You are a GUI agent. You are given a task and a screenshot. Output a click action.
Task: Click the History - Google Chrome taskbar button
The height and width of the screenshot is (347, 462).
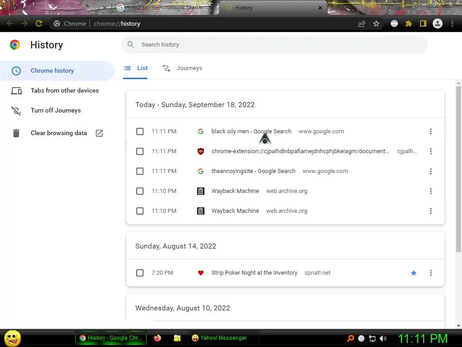pos(111,338)
